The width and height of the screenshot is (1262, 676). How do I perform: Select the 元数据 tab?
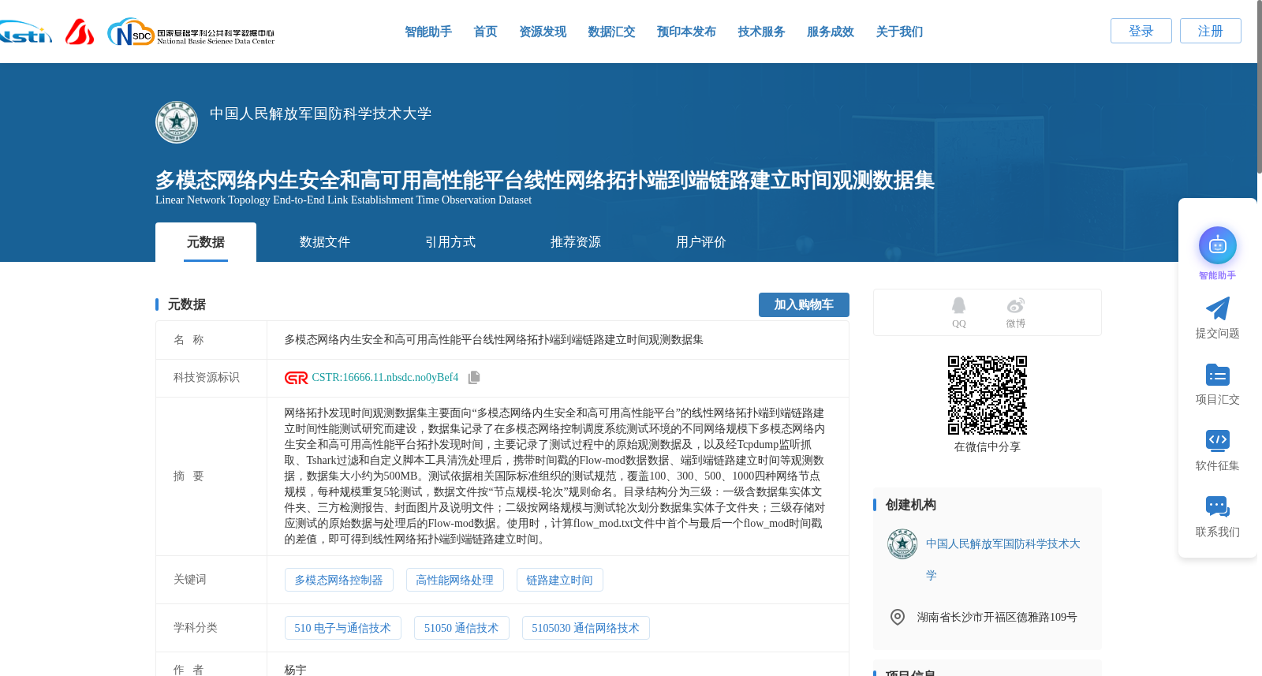206,242
